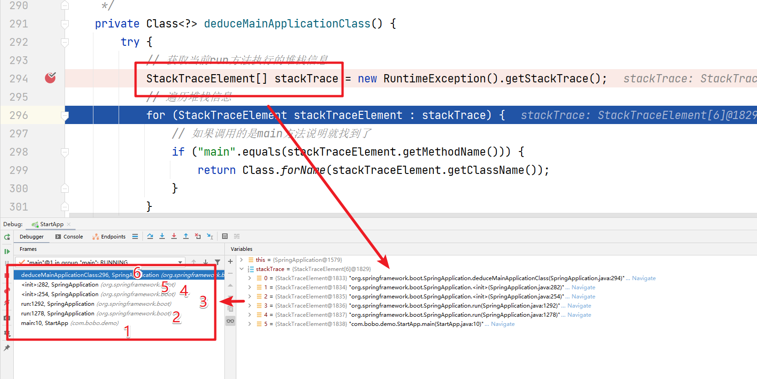
Task: Expand stackTrace element 5
Action: click(250, 324)
